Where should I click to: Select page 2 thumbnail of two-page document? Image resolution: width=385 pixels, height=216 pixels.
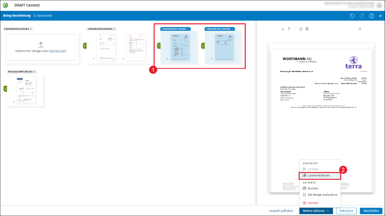point(136,47)
